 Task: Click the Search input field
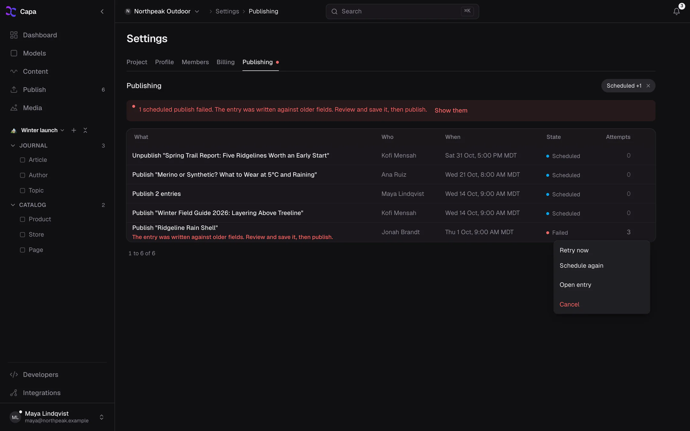(402, 11)
